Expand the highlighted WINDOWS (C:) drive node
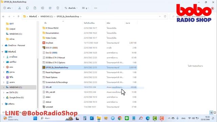This screenshot has width=217, height=122. point(4,87)
